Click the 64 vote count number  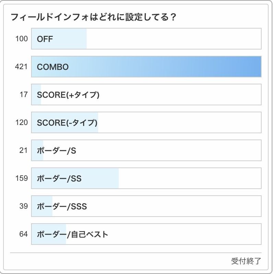(23, 234)
